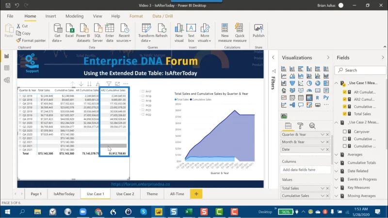
Task: Open the File menu
Action: 10,16
